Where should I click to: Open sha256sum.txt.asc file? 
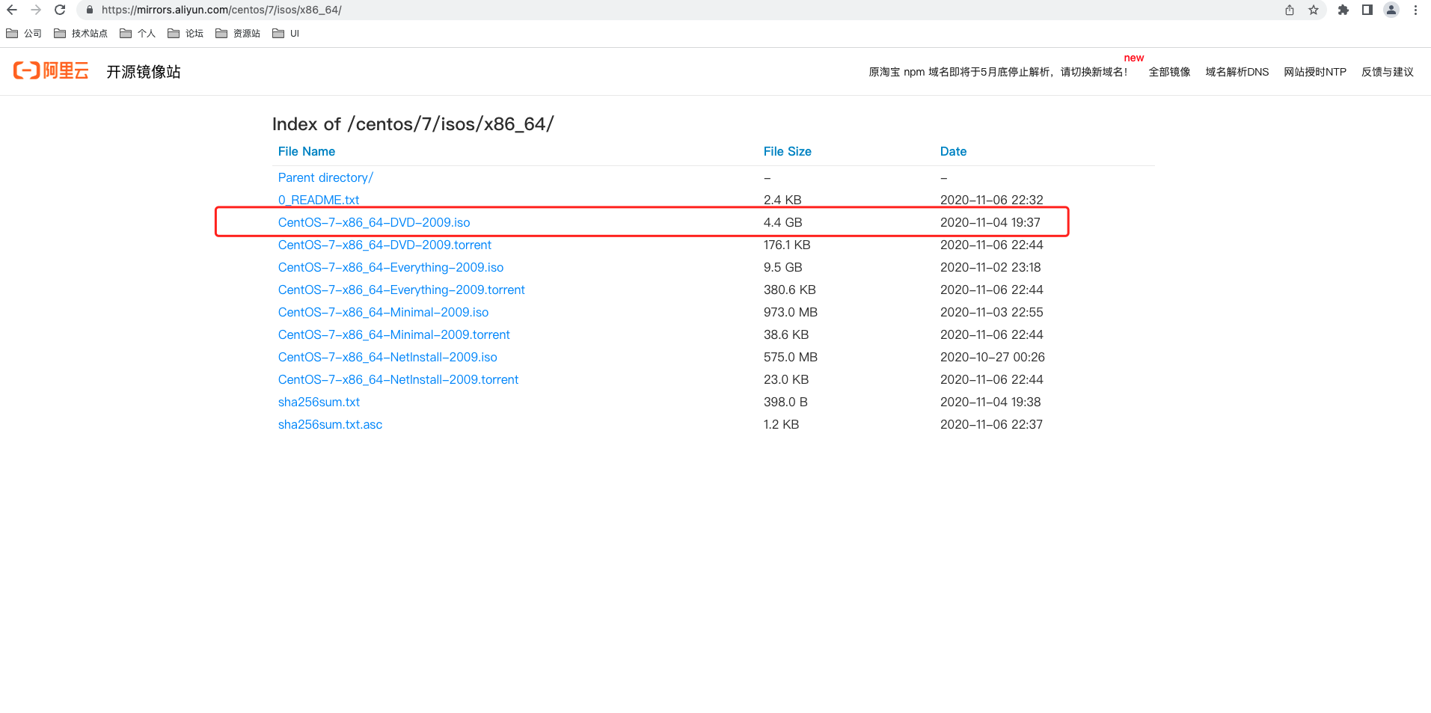click(330, 424)
